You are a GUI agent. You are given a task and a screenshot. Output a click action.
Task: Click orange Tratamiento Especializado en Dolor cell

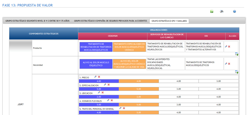(129, 47)
